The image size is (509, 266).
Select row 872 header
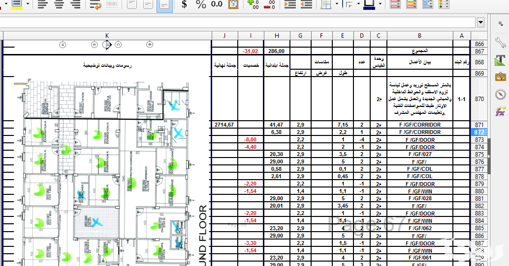click(479, 133)
